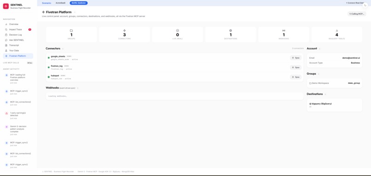
Task: Click the Groups stat card showing 1
Action: click(71, 34)
